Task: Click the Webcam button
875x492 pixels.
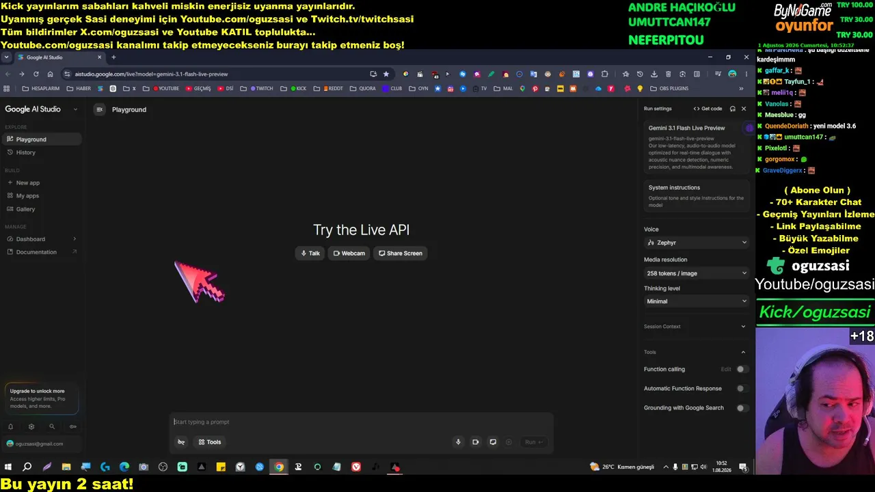Action: point(349,254)
